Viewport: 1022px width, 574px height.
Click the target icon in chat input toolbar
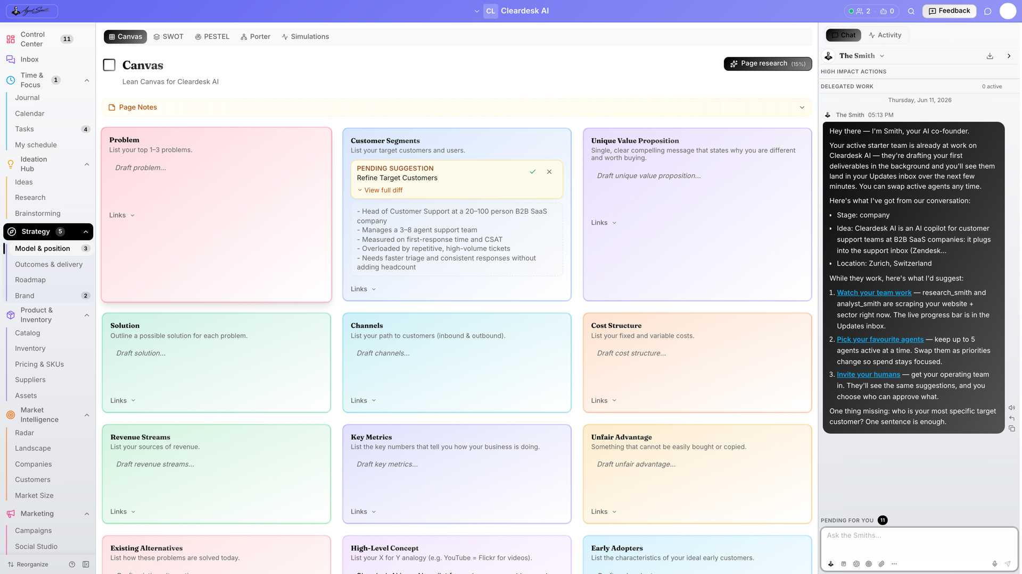coord(869,564)
